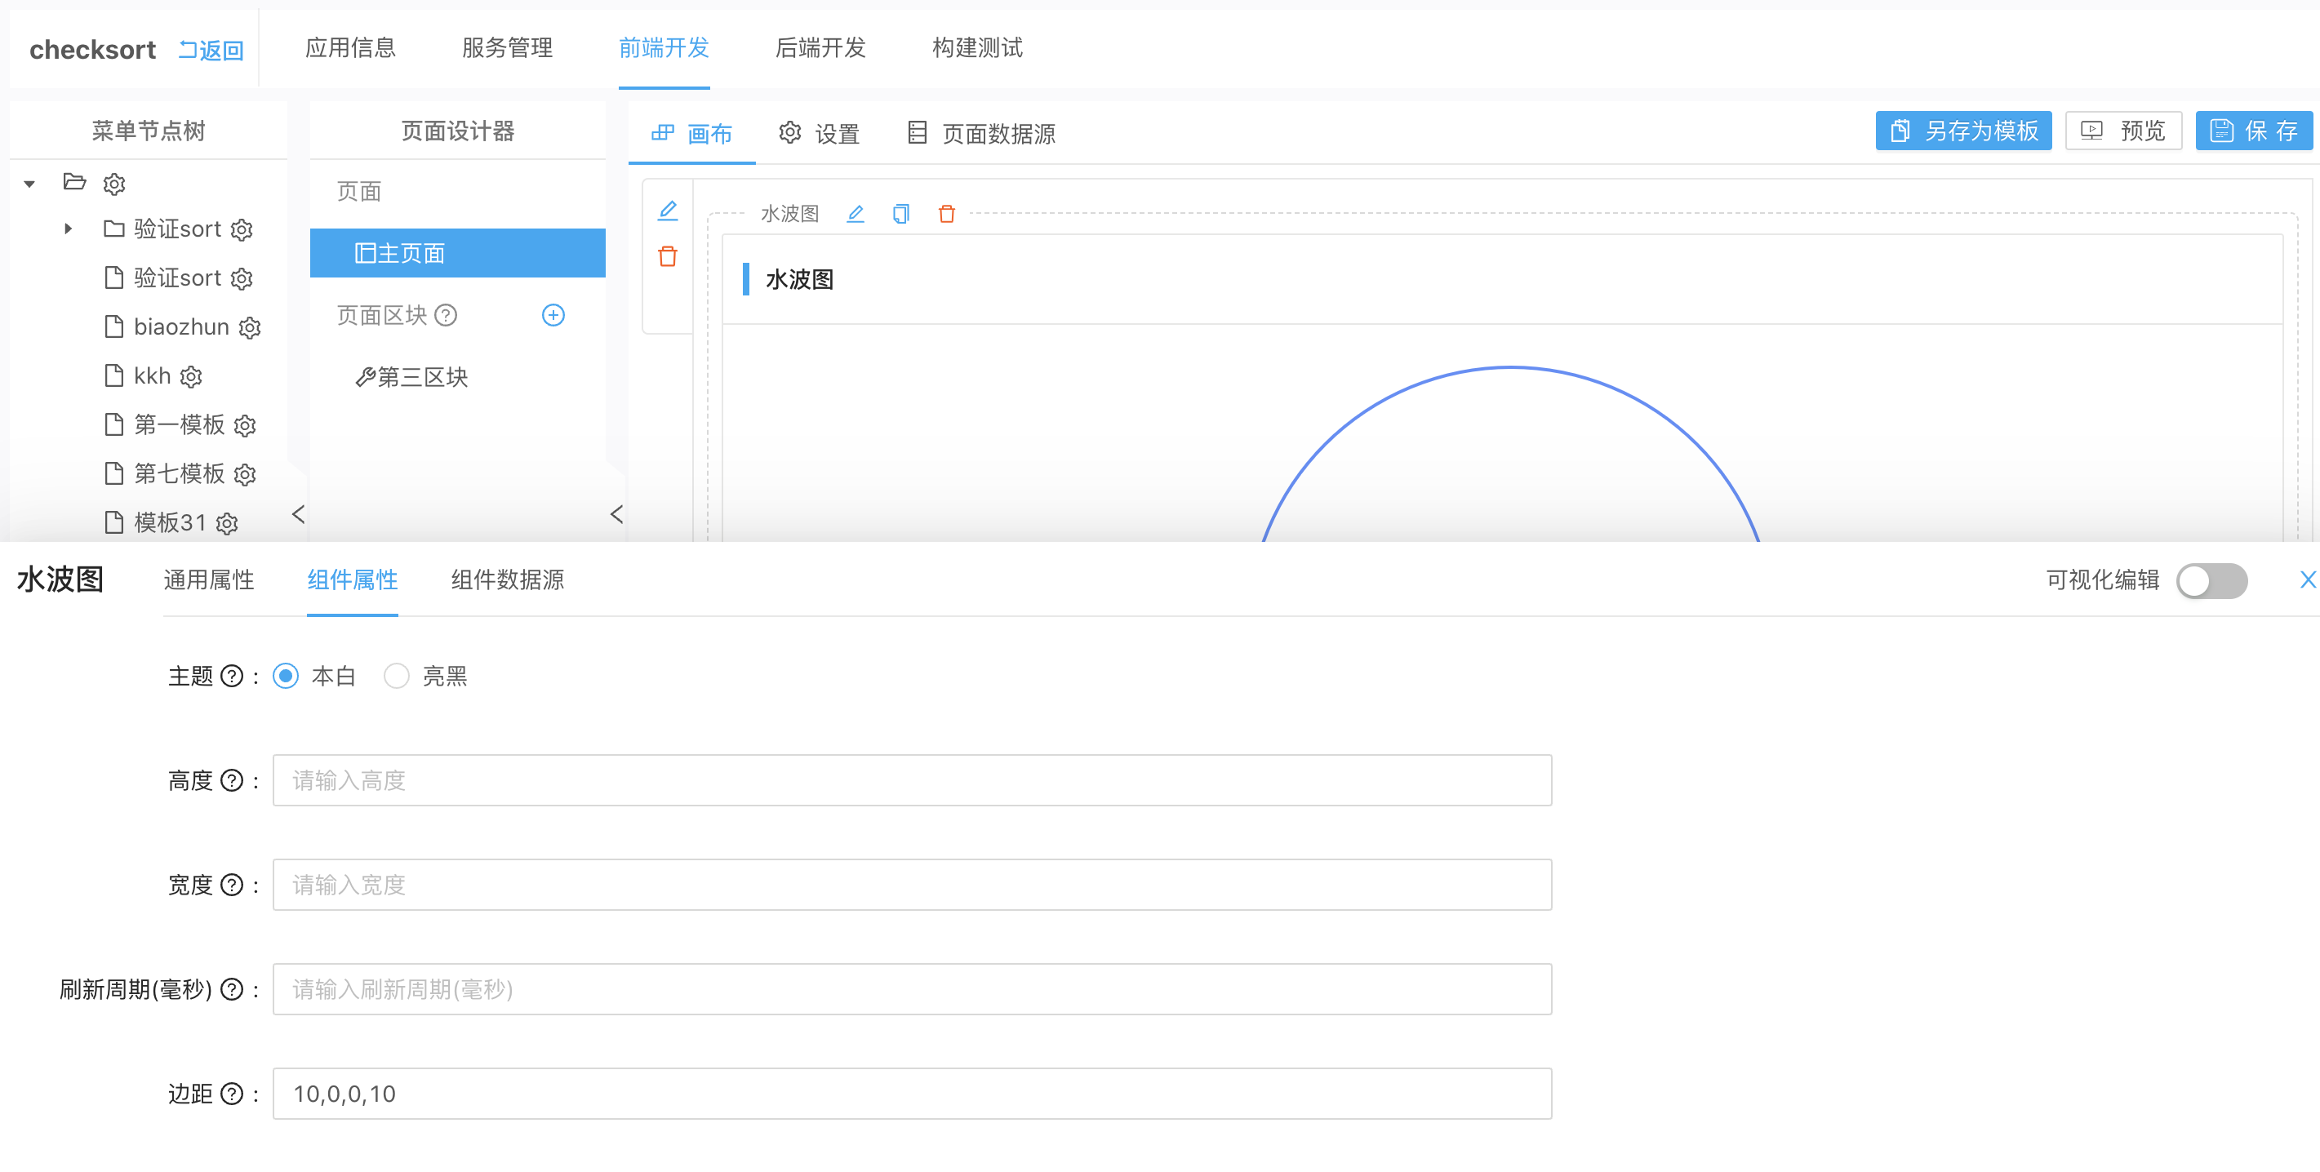Click the 水波图 component edit pencil icon
2320x1172 pixels.
856,213
